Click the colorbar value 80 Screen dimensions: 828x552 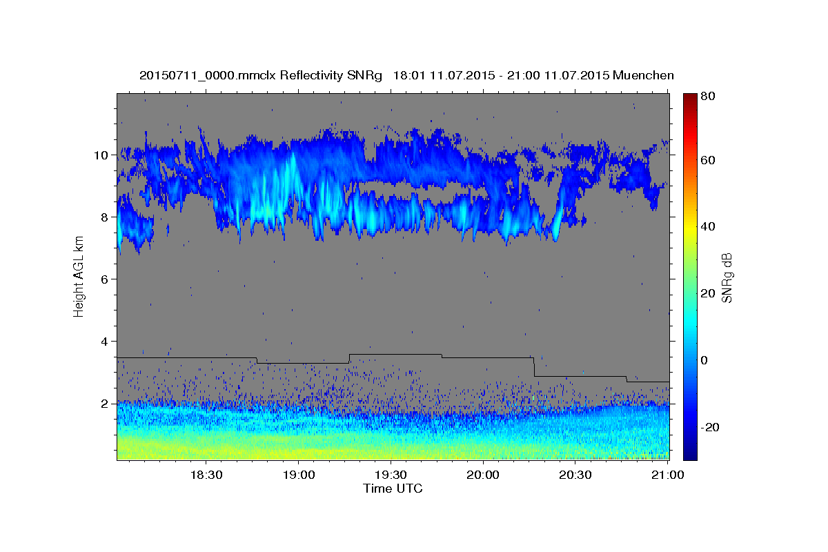pos(709,97)
